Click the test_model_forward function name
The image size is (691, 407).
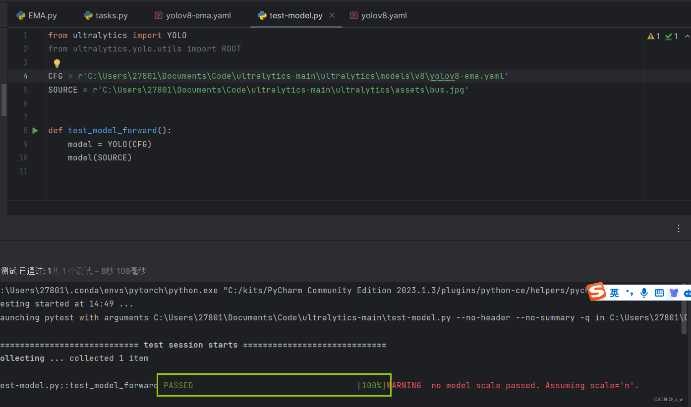pos(113,130)
